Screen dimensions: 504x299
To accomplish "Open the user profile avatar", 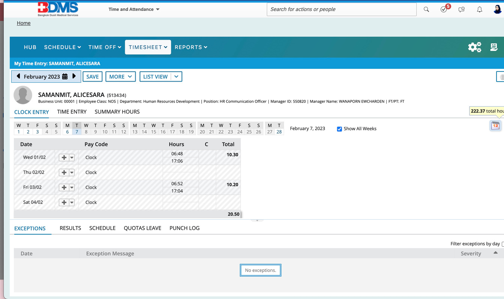I will (x=497, y=9).
